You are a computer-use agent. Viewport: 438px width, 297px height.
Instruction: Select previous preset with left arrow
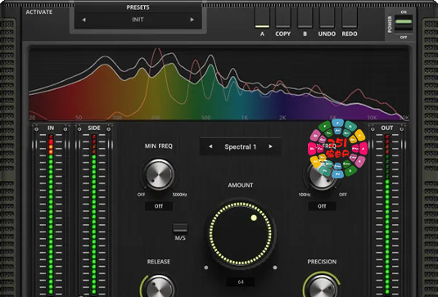[x=84, y=20]
